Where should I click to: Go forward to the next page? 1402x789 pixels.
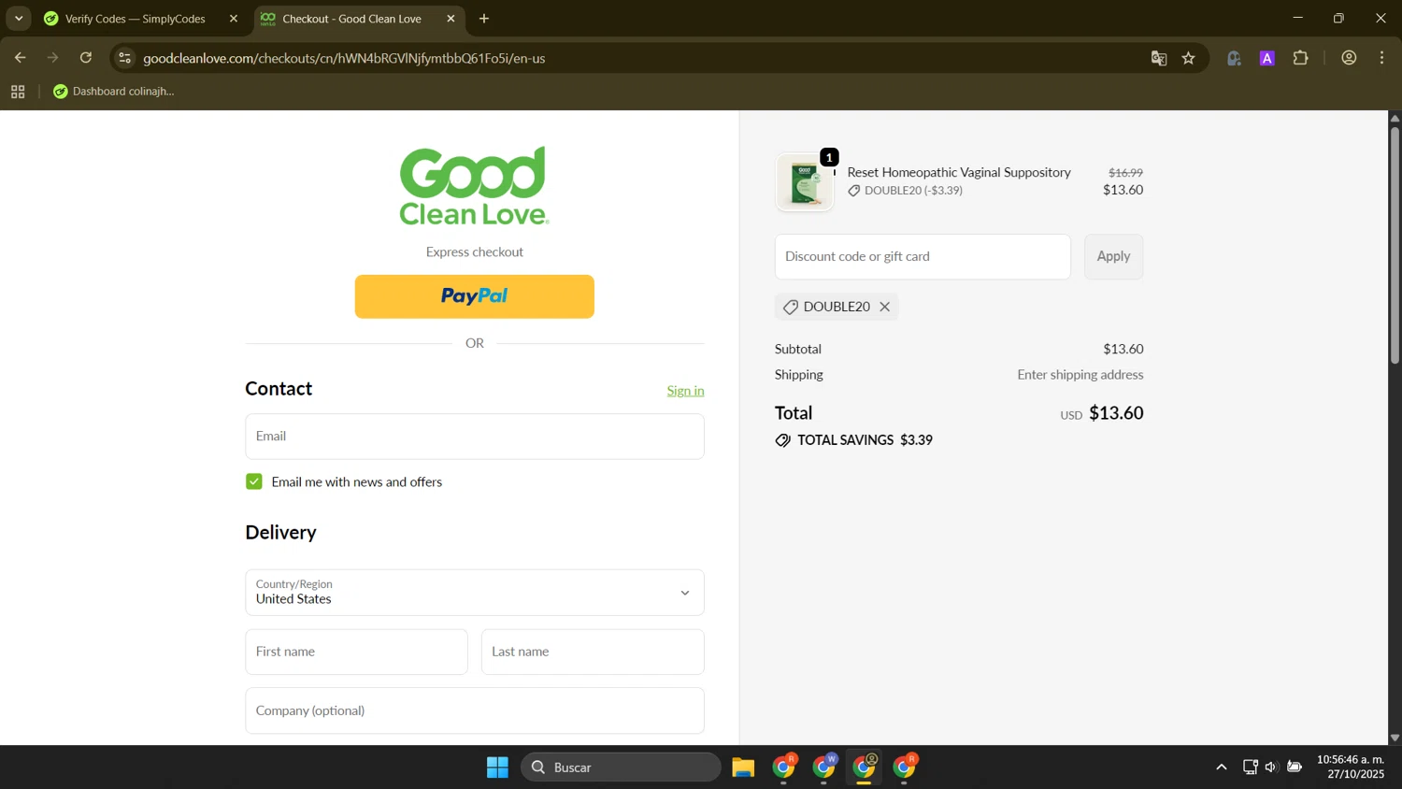(53, 58)
